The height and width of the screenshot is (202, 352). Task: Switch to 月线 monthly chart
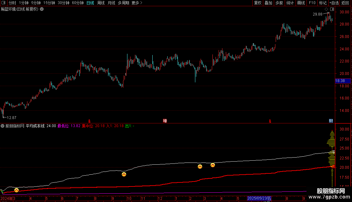(x=111, y=3)
